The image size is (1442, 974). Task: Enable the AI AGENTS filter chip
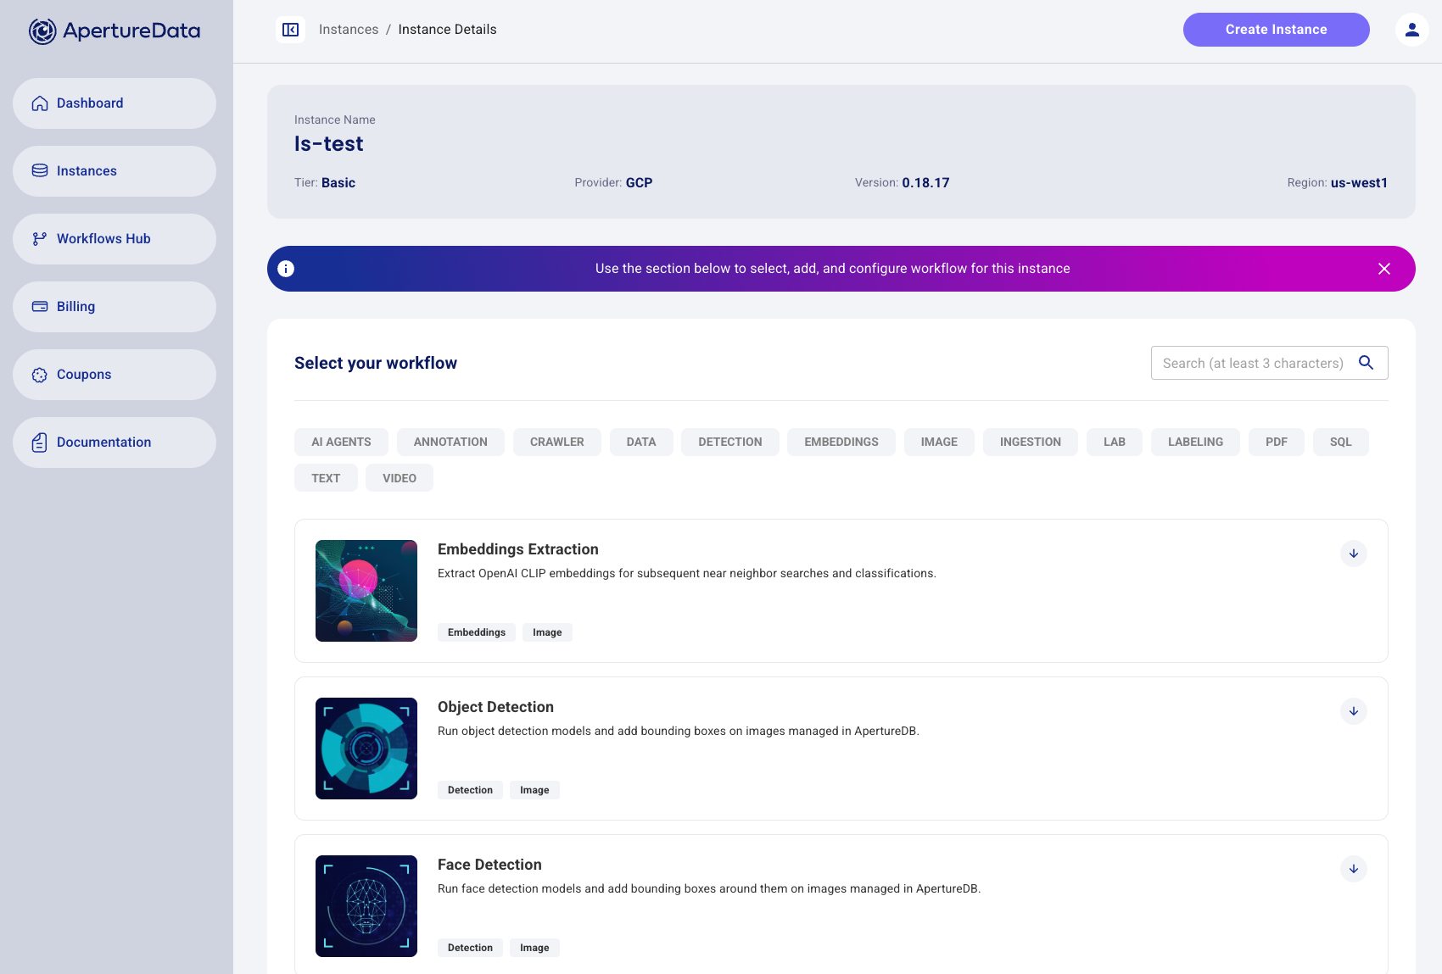pyautogui.click(x=341, y=442)
